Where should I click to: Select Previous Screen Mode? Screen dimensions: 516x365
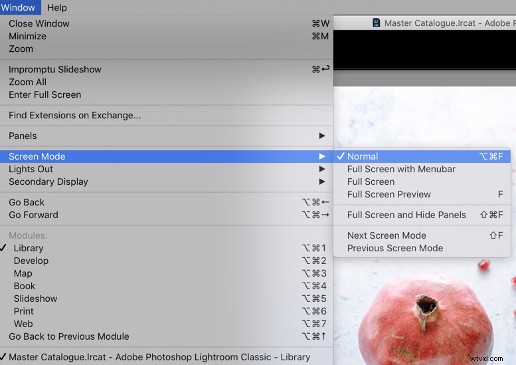422,248
